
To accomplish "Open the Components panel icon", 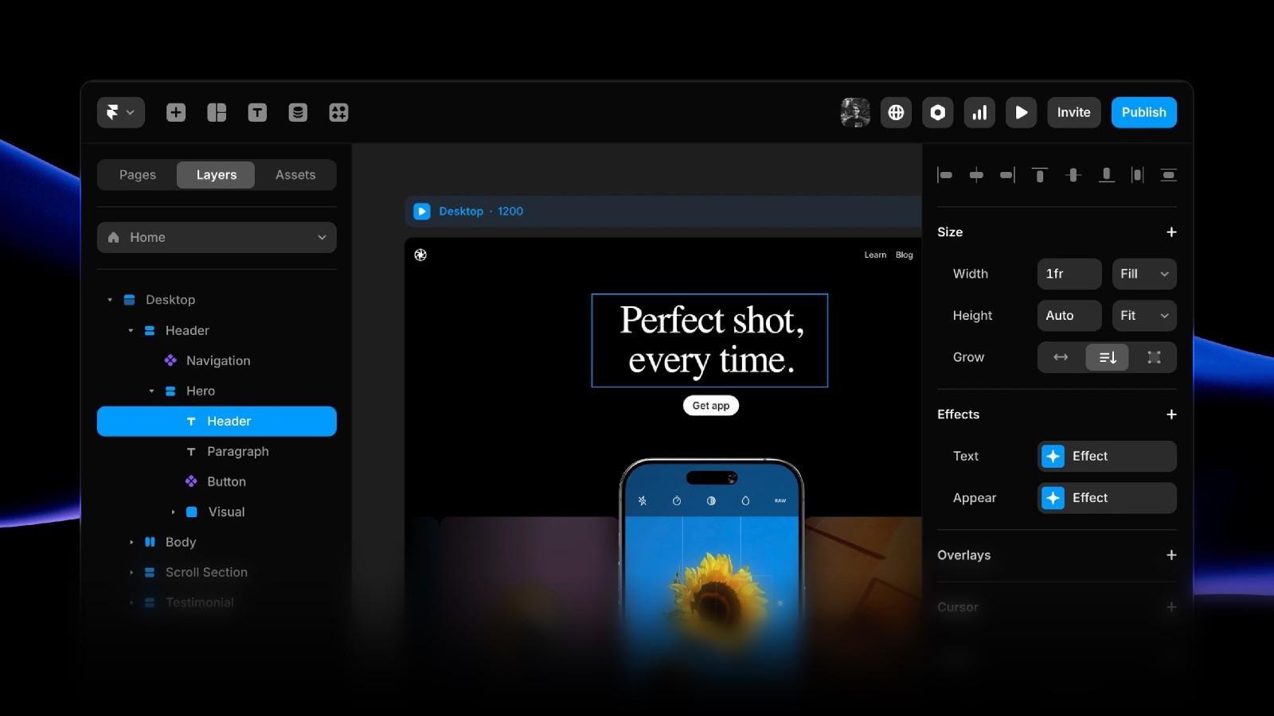I will (x=338, y=112).
